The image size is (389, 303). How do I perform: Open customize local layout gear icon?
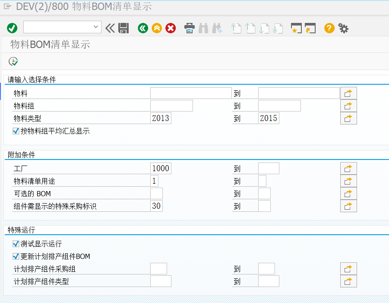(x=343, y=28)
